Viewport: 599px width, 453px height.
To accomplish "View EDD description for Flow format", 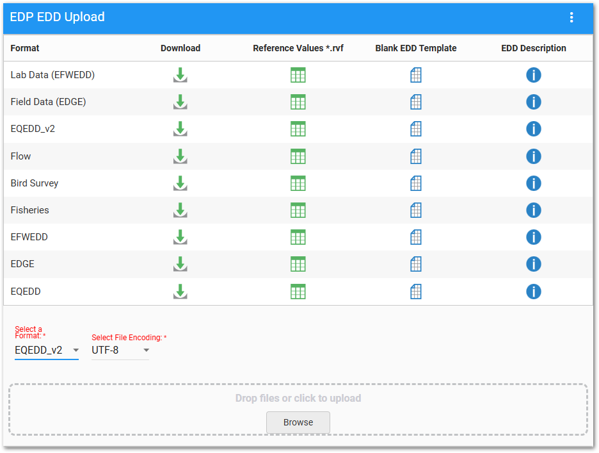I will 533,156.
